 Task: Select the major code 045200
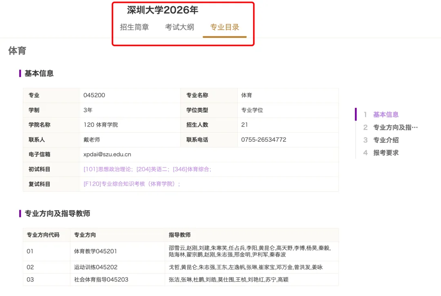pyautogui.click(x=94, y=95)
